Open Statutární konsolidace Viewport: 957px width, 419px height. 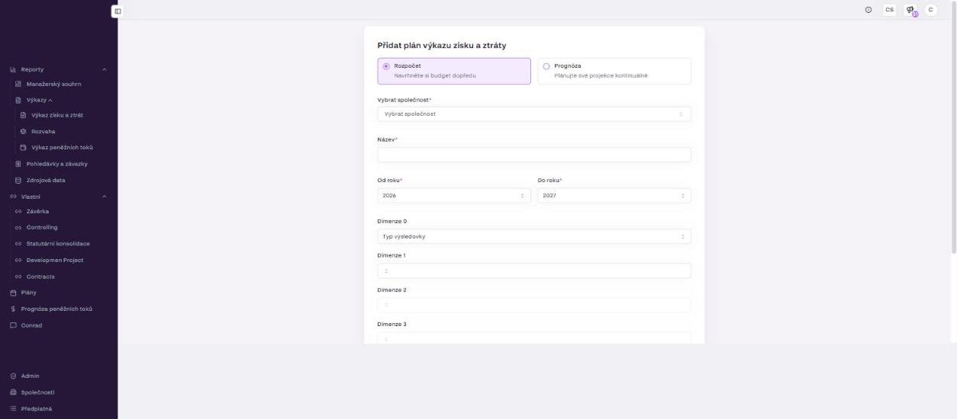(59, 244)
